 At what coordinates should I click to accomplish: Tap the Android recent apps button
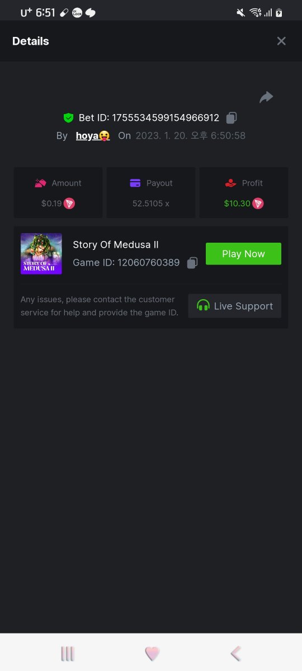click(68, 653)
